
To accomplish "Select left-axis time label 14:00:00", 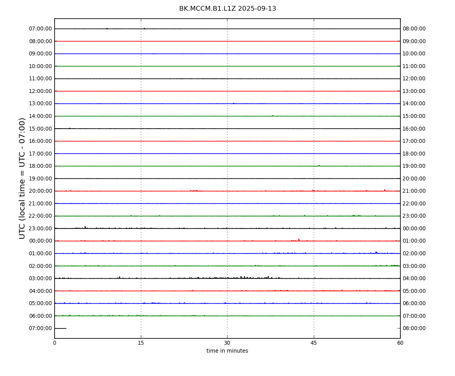I will [x=41, y=116].
